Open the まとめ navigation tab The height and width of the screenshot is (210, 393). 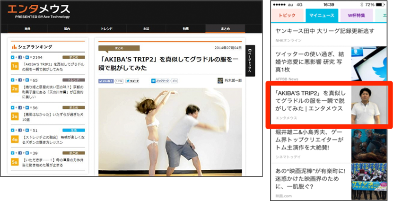[225, 29]
